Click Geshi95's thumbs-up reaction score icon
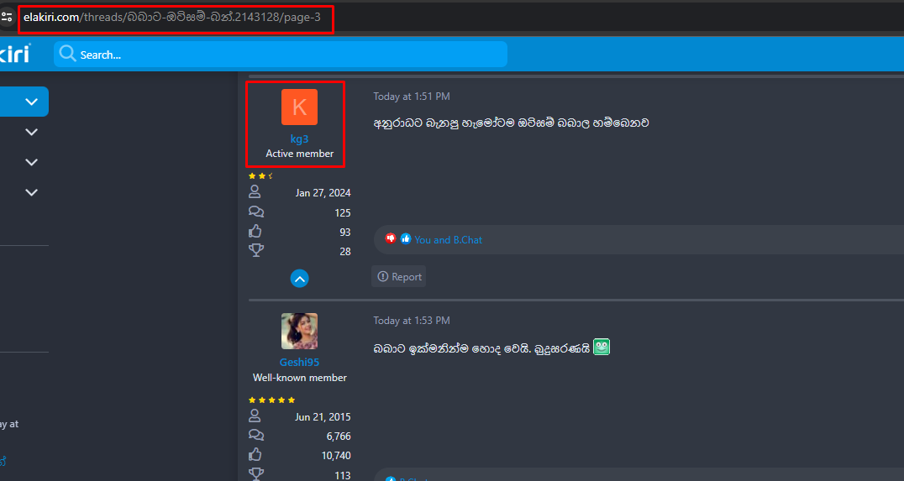This screenshot has height=481, width=904. [x=255, y=454]
